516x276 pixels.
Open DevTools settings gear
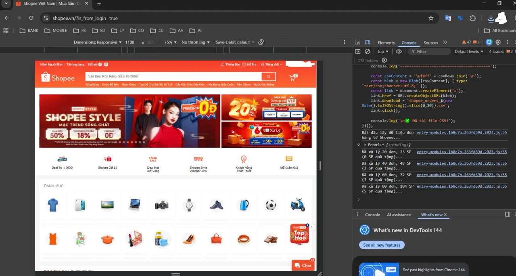click(x=498, y=42)
